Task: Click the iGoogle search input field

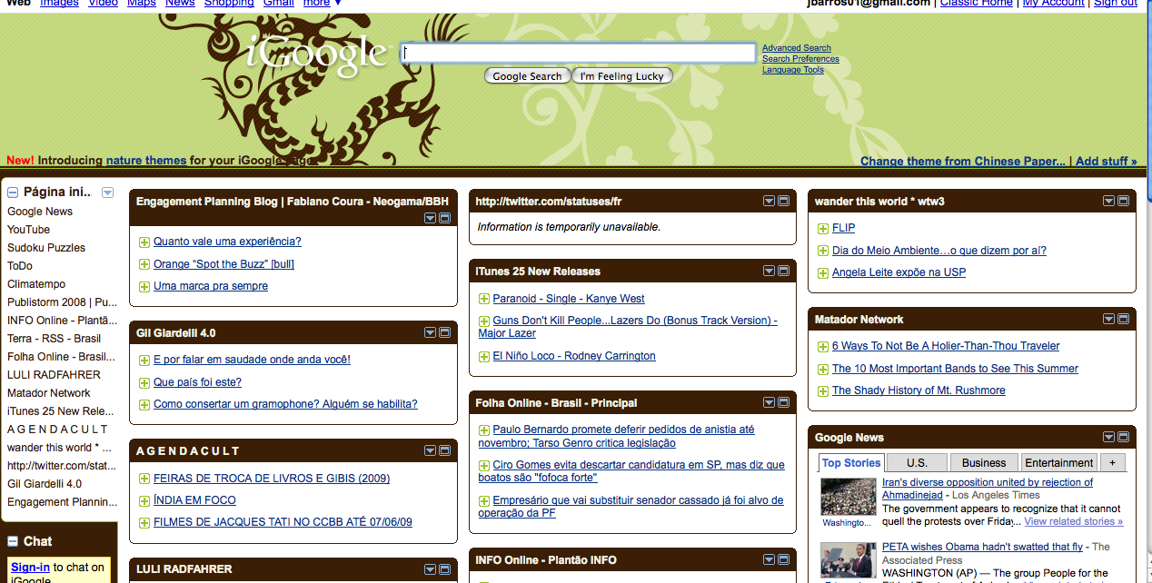Action: (579, 54)
